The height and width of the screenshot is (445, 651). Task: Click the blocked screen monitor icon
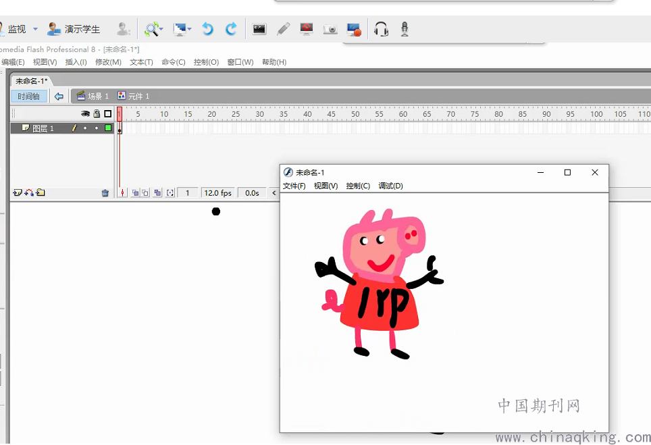coord(307,29)
